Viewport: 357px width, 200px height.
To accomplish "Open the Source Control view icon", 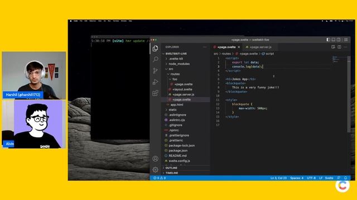I will pos(155,71).
